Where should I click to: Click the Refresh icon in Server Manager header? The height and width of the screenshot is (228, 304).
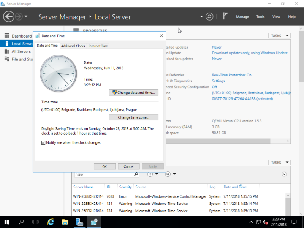coord(209,16)
